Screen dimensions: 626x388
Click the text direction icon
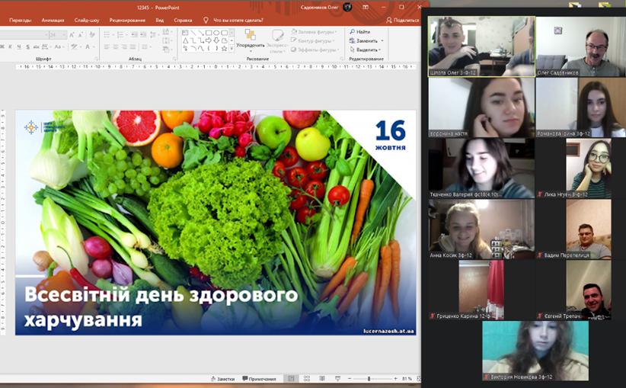[166, 31]
